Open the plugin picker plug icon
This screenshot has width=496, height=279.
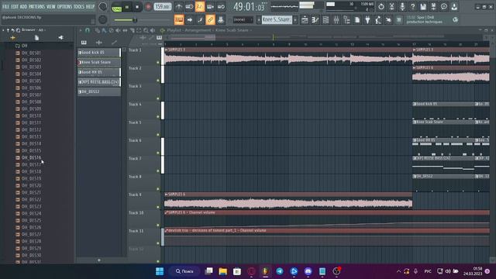click(x=367, y=19)
